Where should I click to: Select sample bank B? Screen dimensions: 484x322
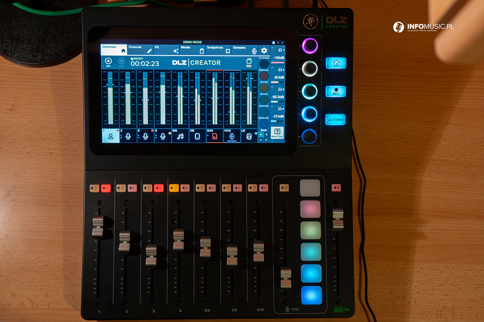[267, 134]
